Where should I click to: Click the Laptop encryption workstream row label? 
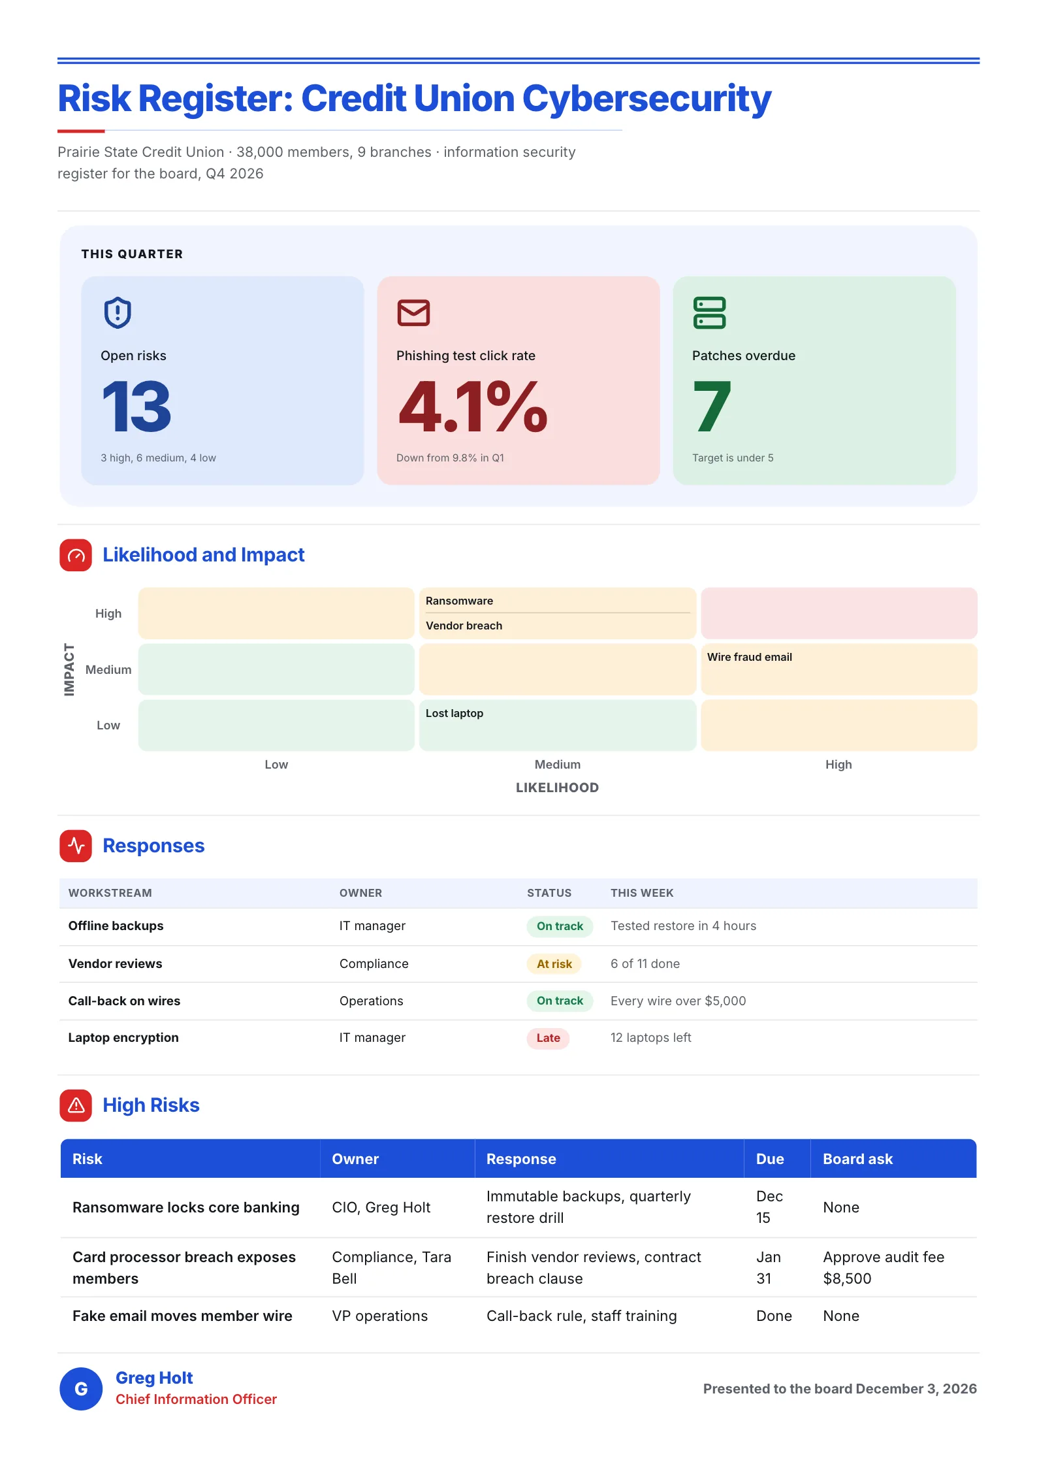pyautogui.click(x=123, y=1038)
